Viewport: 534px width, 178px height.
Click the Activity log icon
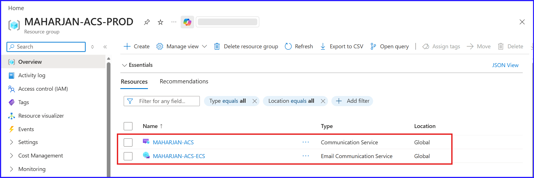[x=12, y=76]
